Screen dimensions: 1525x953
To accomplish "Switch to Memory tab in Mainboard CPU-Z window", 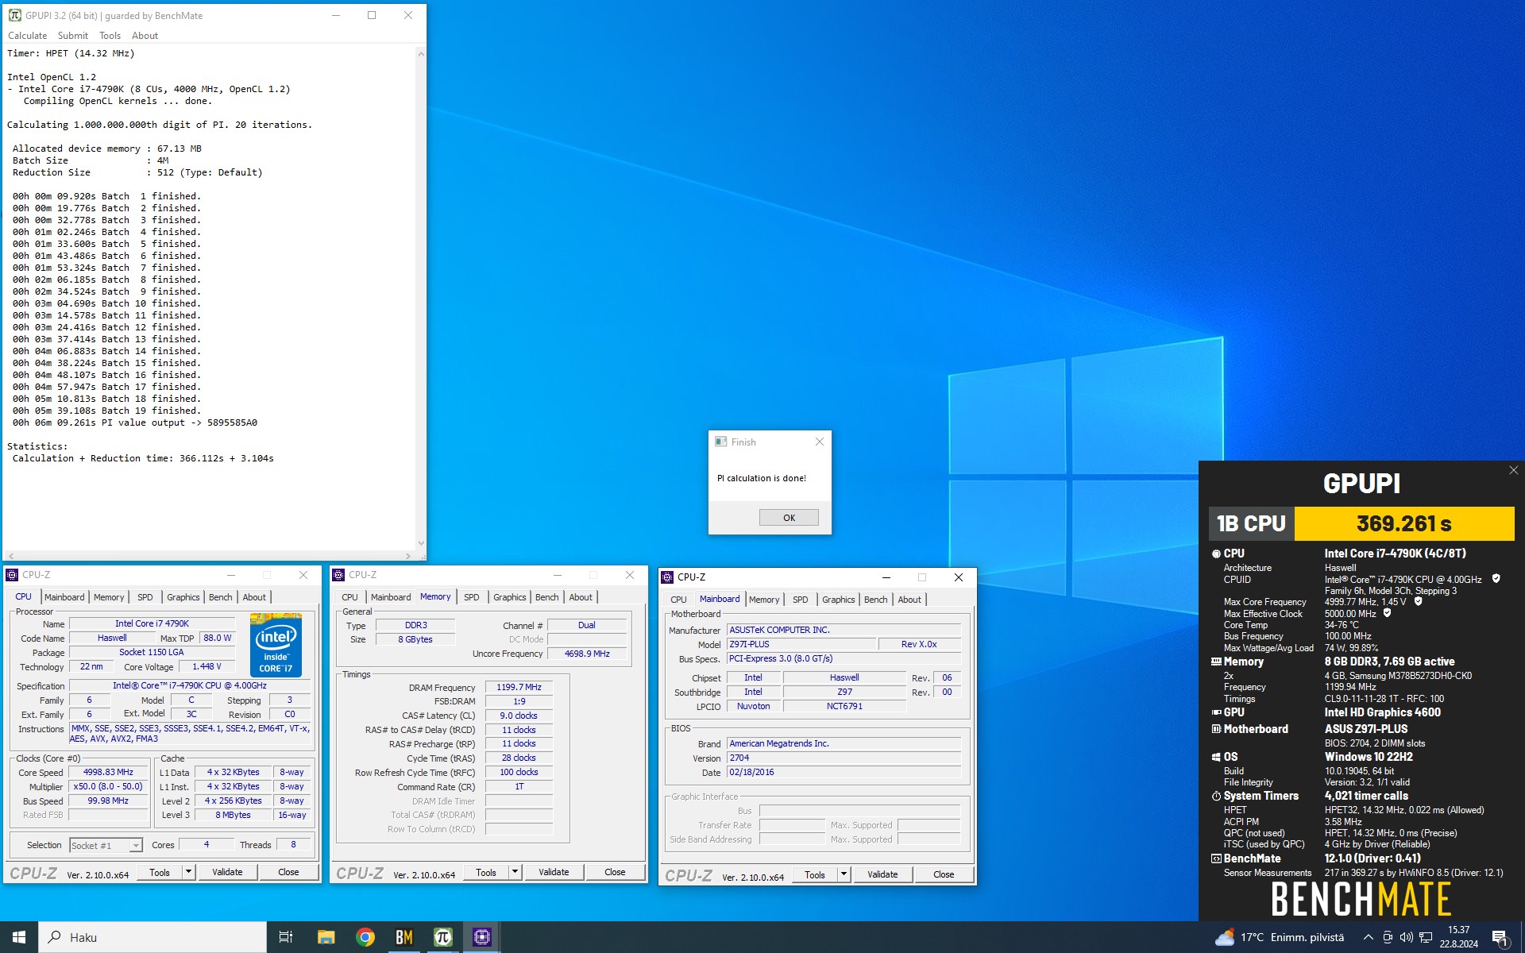I will 764,600.
